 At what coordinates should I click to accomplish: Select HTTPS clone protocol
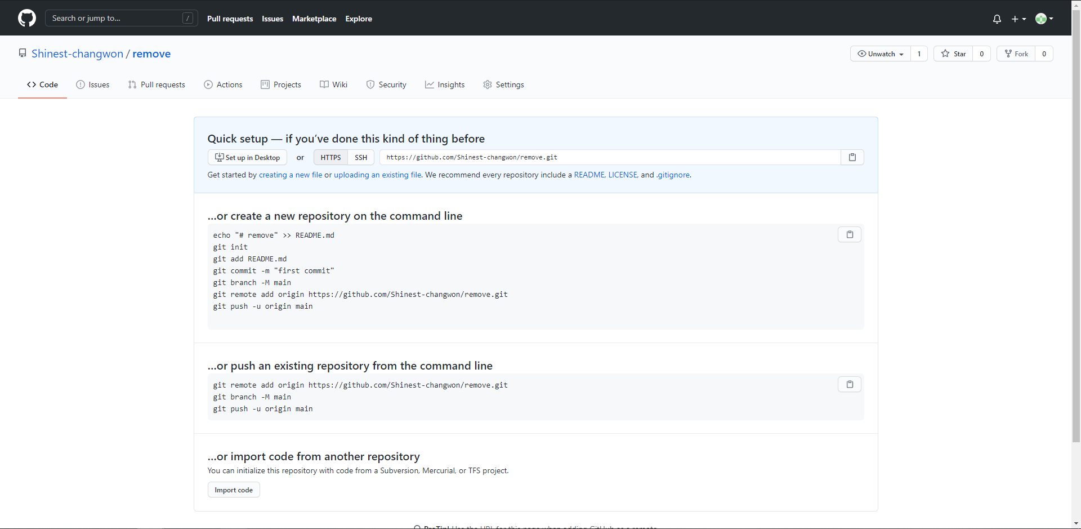pos(330,157)
